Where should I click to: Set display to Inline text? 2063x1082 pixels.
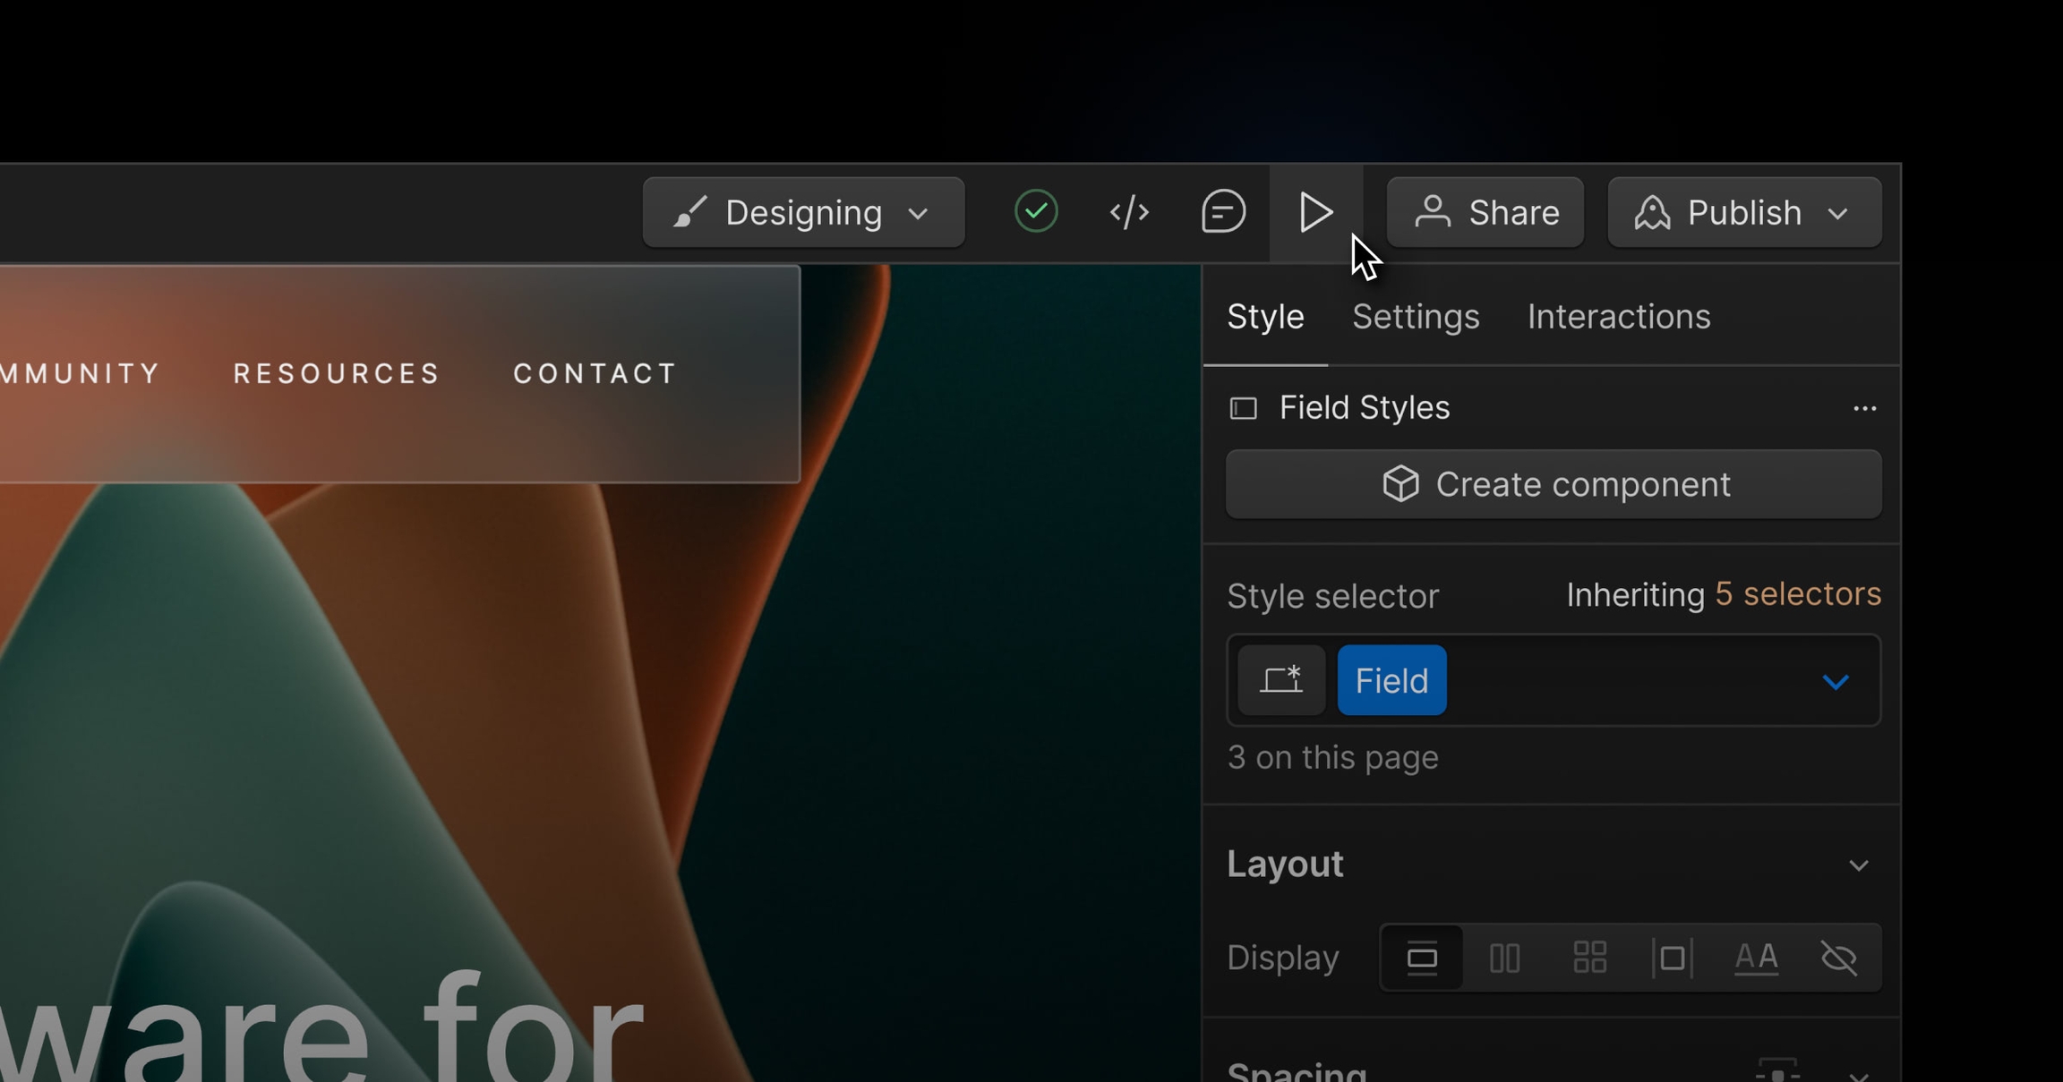click(x=1756, y=958)
